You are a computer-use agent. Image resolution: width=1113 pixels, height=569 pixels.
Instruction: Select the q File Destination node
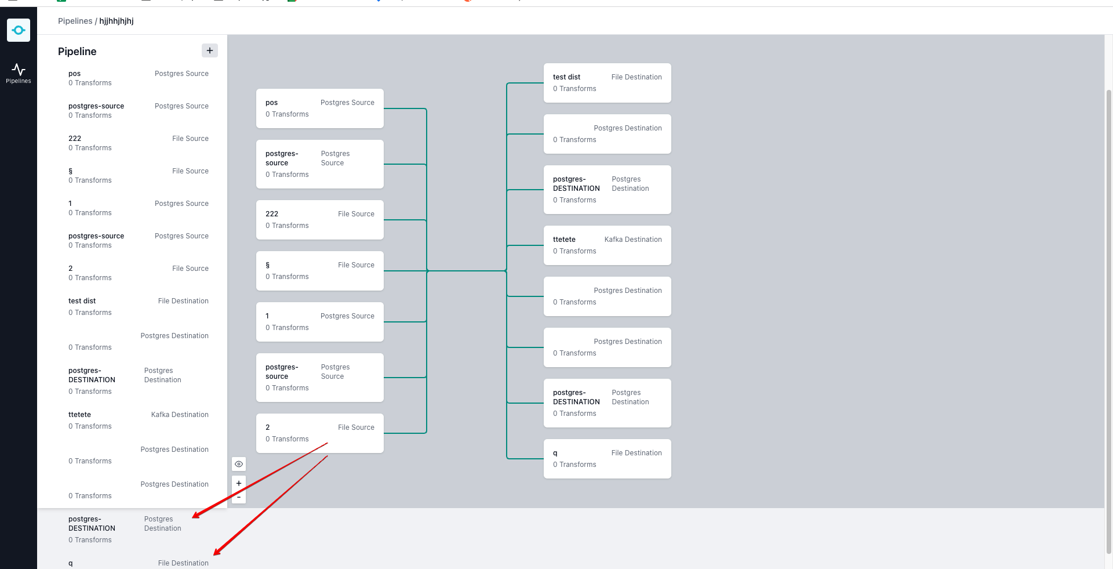(x=607, y=459)
